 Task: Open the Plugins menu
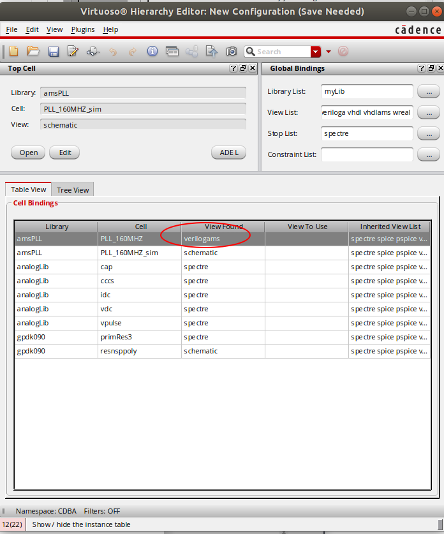(x=83, y=29)
